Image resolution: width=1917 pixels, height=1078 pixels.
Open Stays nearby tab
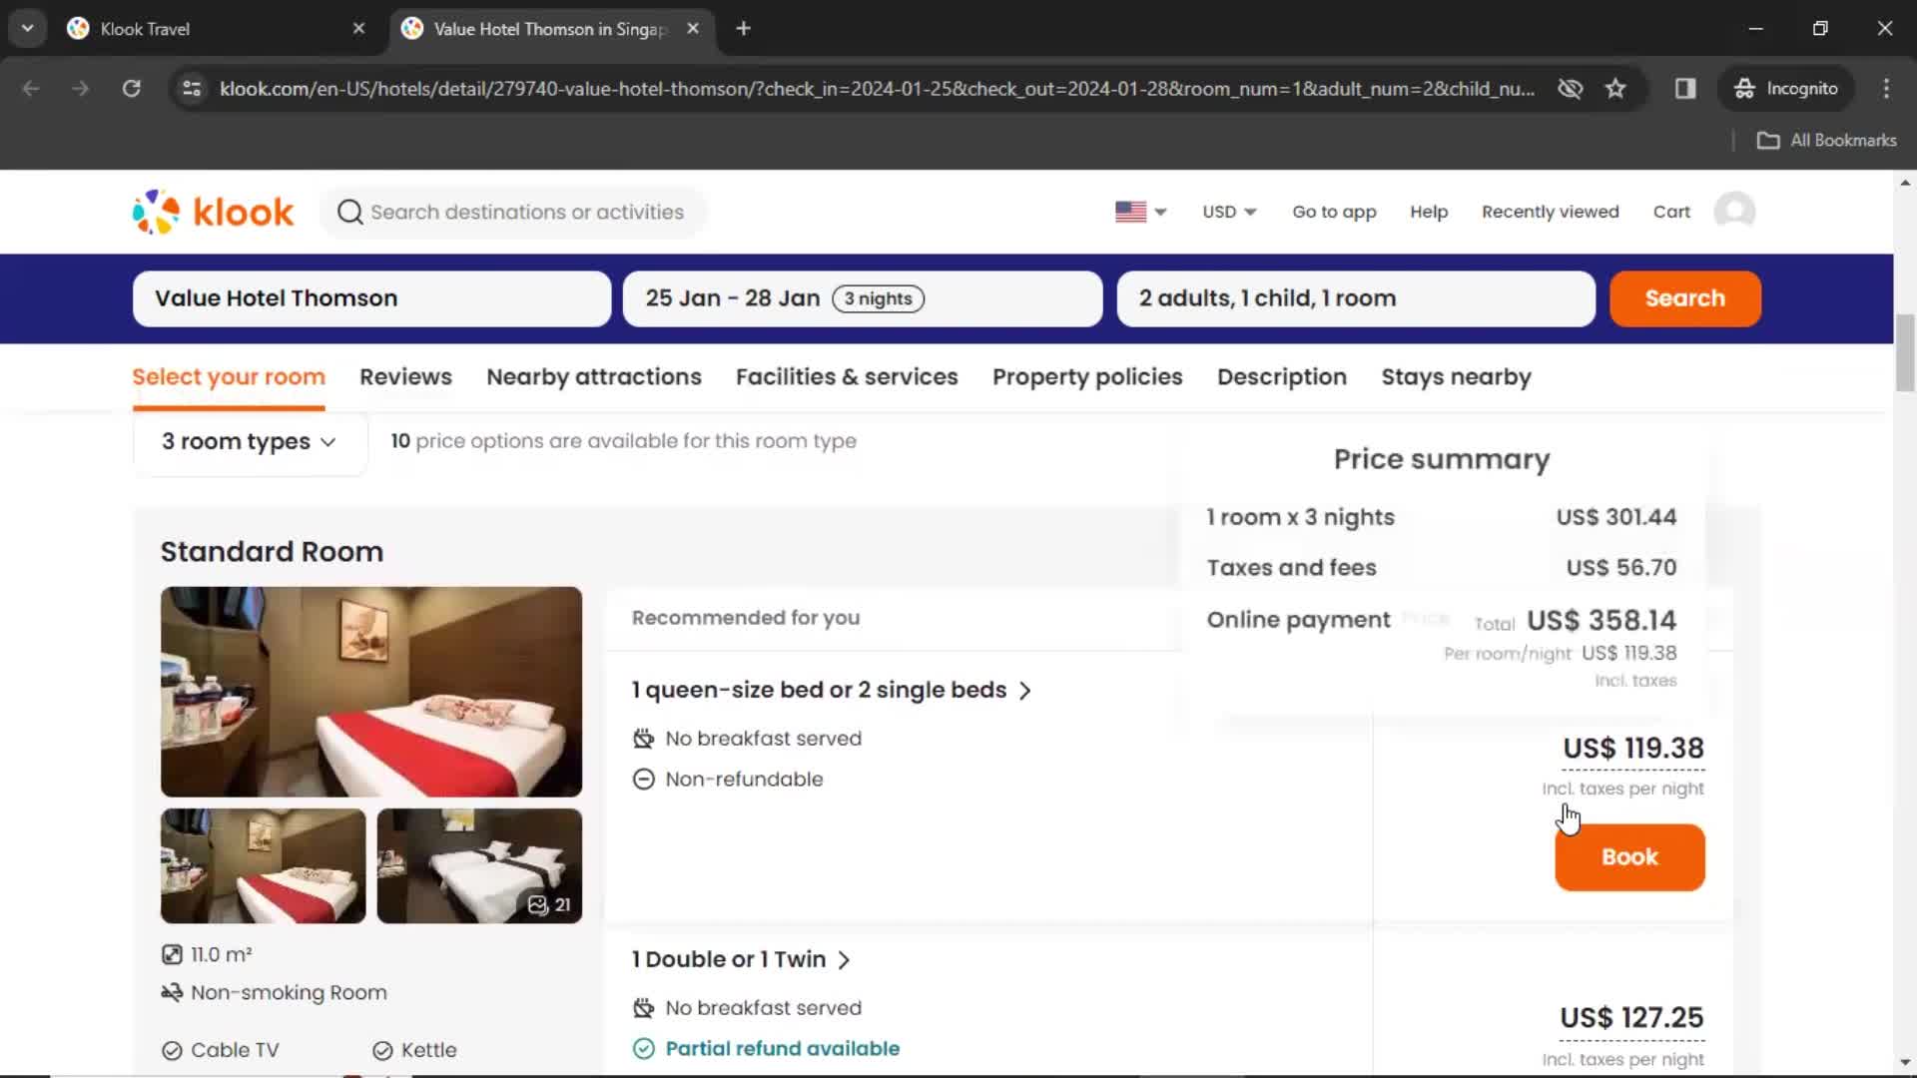[x=1456, y=377]
